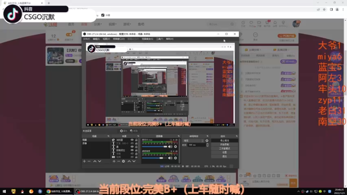This screenshot has width=347, height=195.
Task: Open OBS 帮助(H) menu
Action: click(170, 39)
